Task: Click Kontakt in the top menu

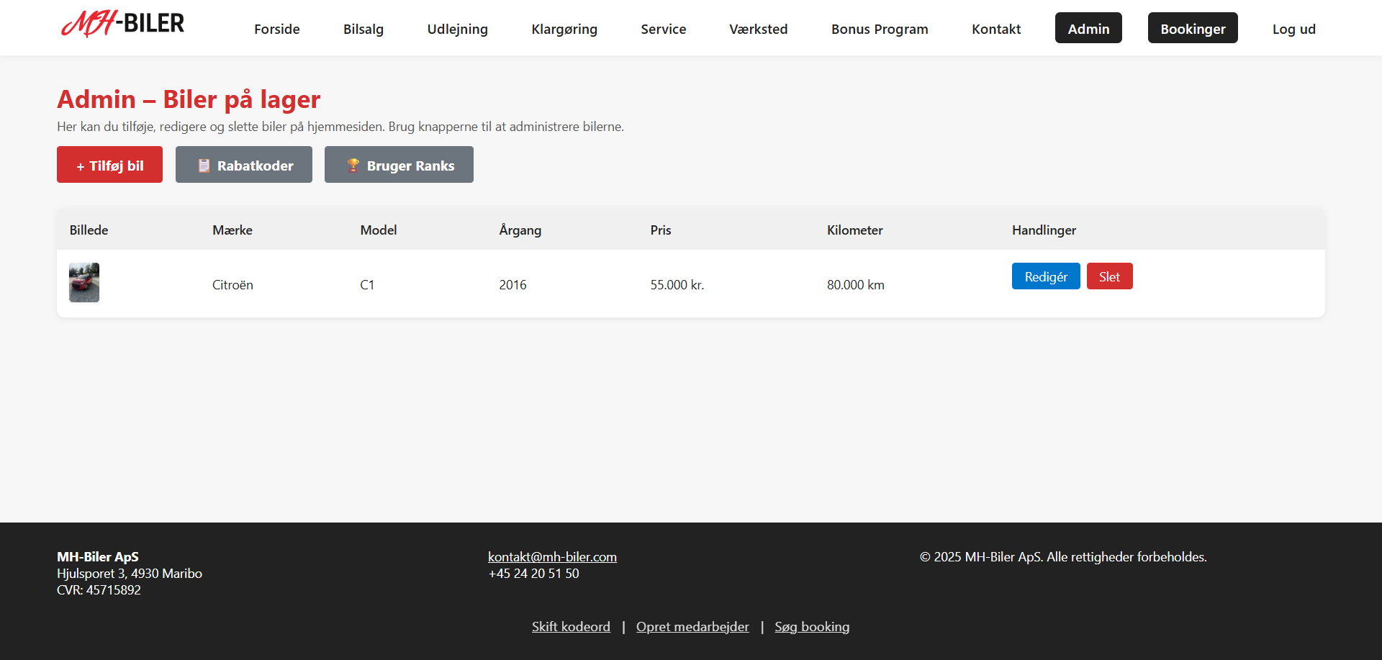Action: click(996, 29)
